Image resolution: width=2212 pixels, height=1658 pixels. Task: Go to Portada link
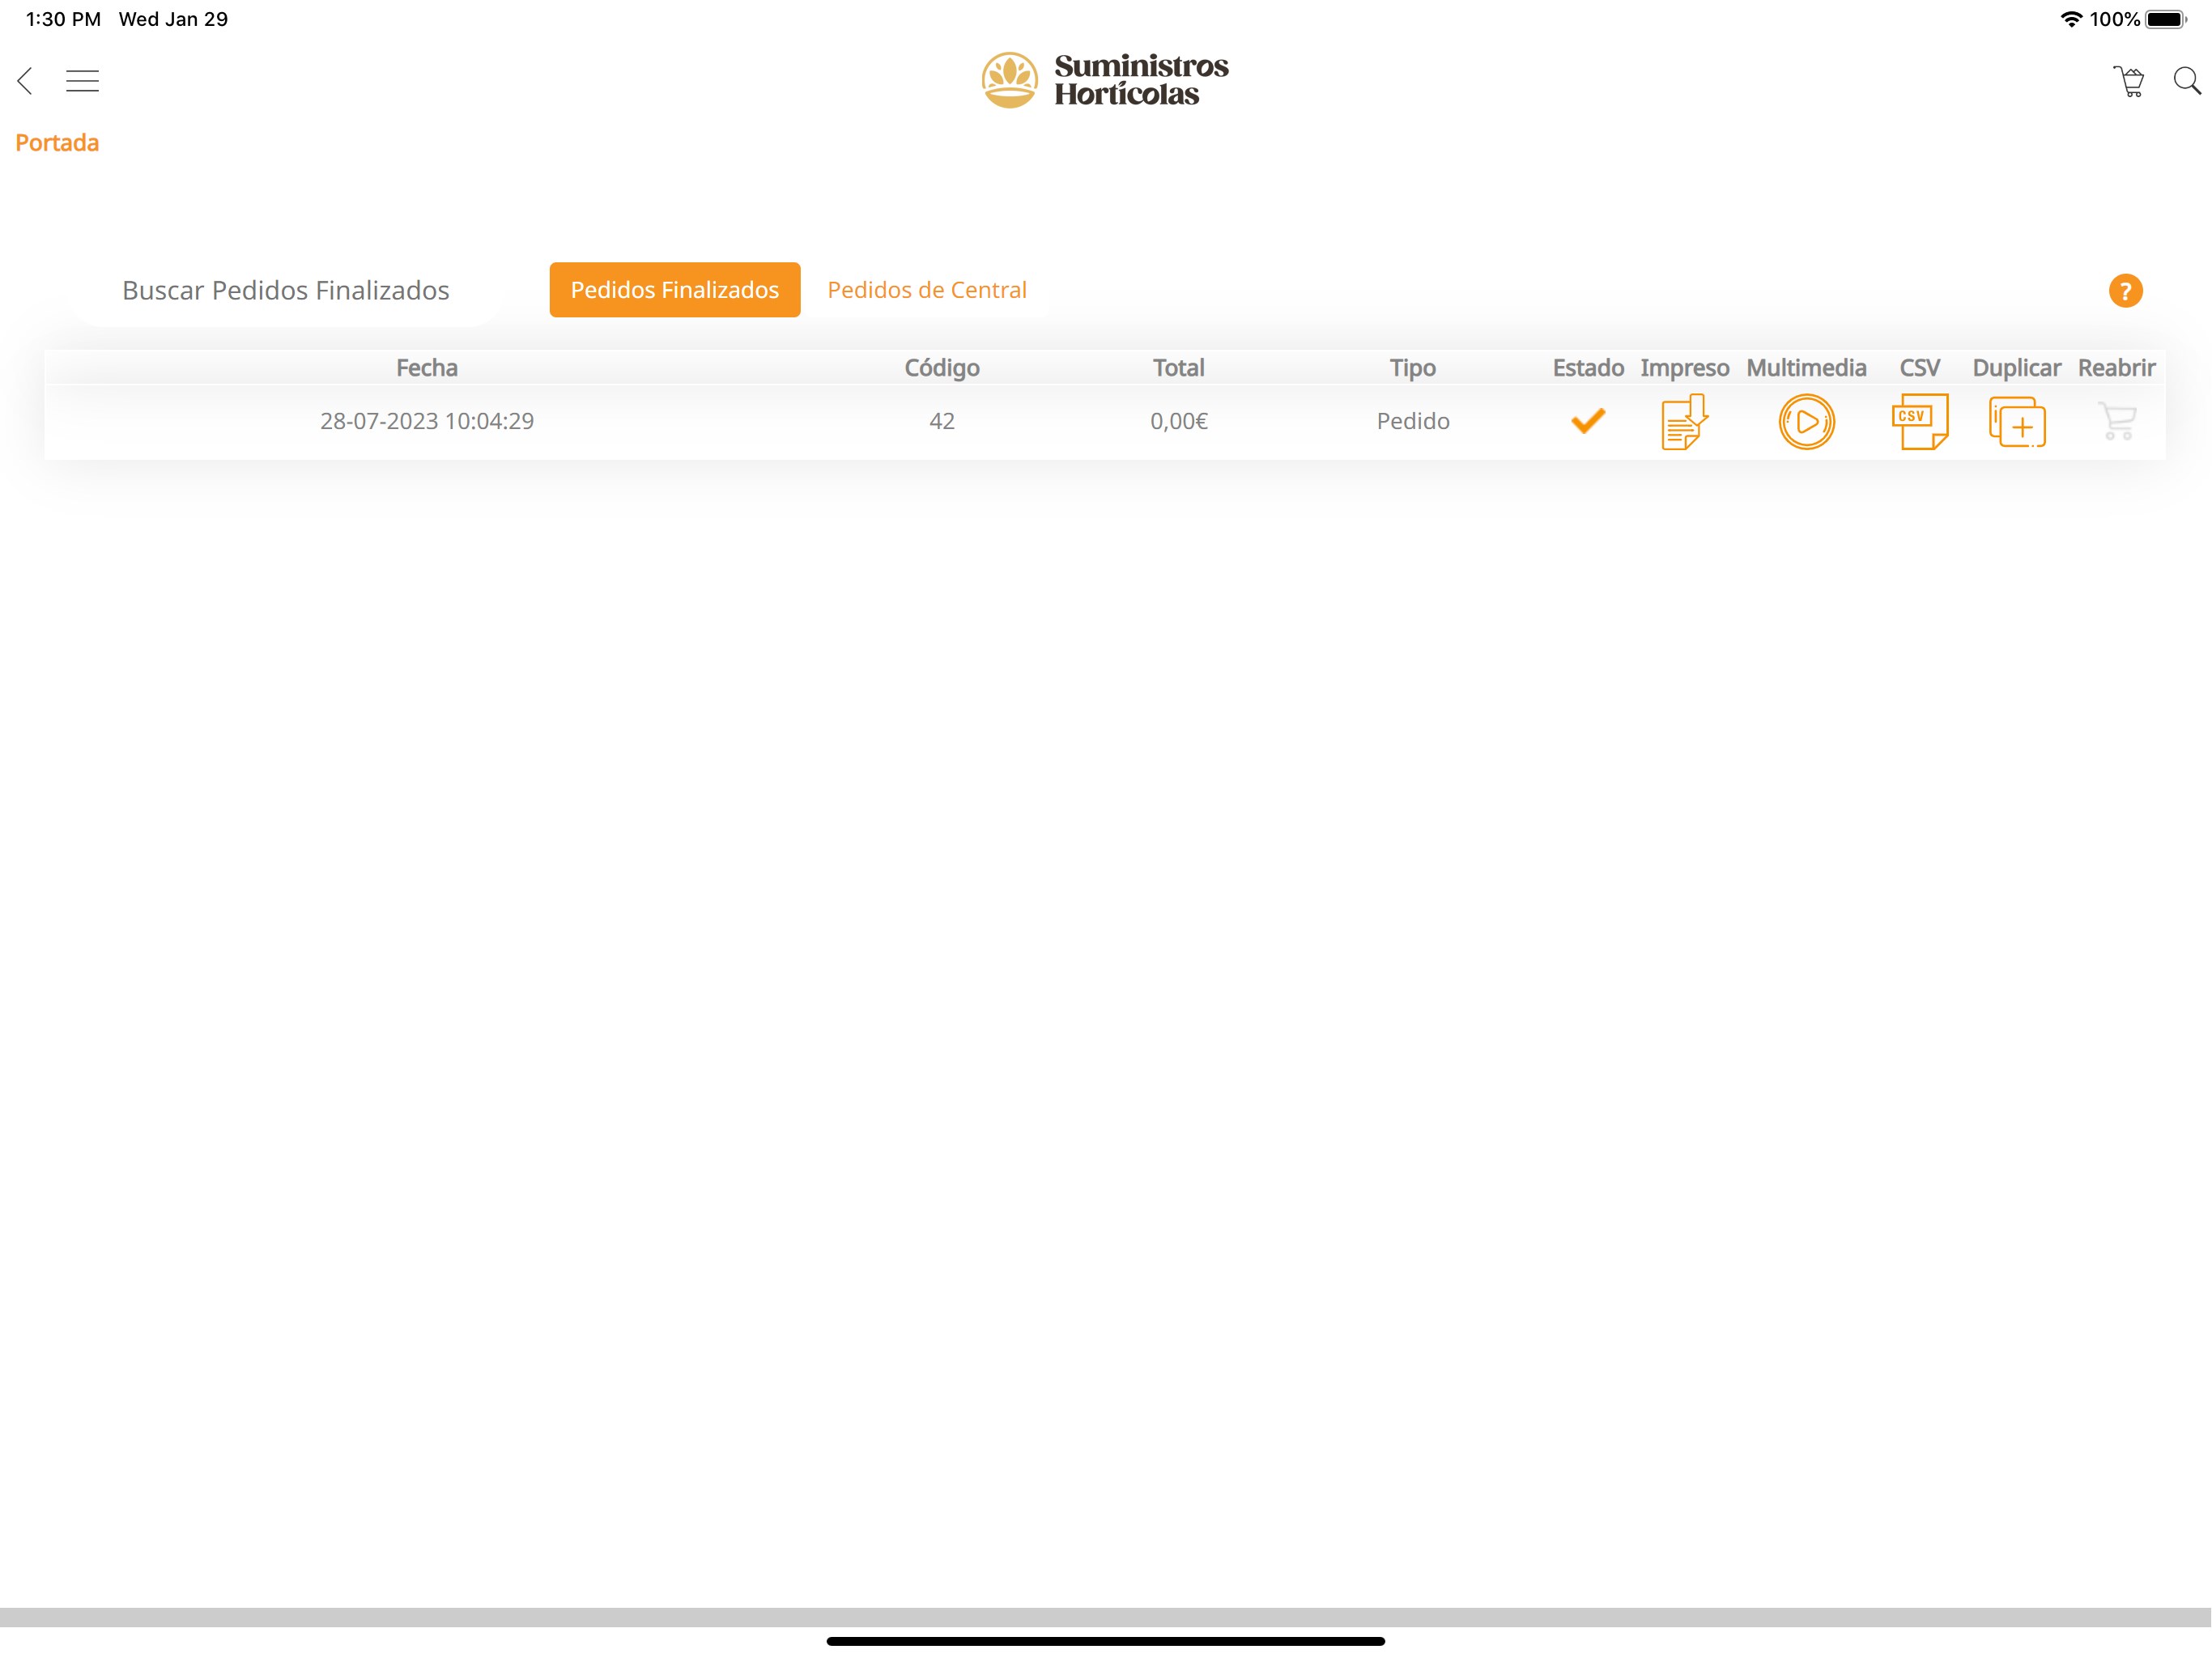click(57, 143)
